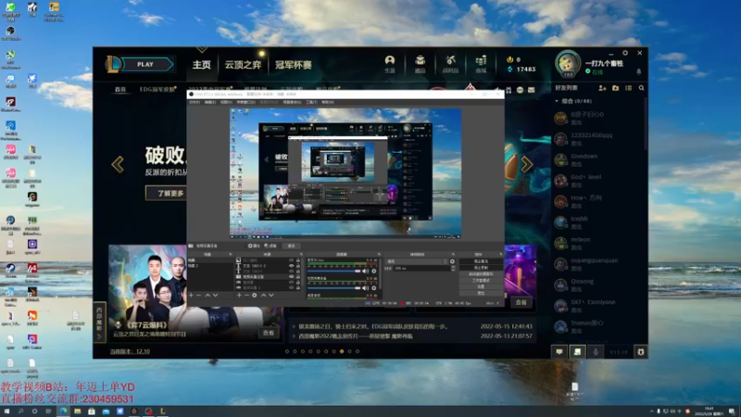
Task: Click the transition duration spinner arrows
Action: [454, 268]
